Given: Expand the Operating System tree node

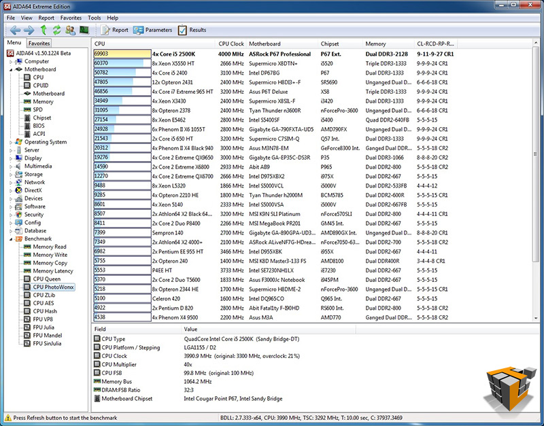Looking at the screenshot, I should [11, 142].
